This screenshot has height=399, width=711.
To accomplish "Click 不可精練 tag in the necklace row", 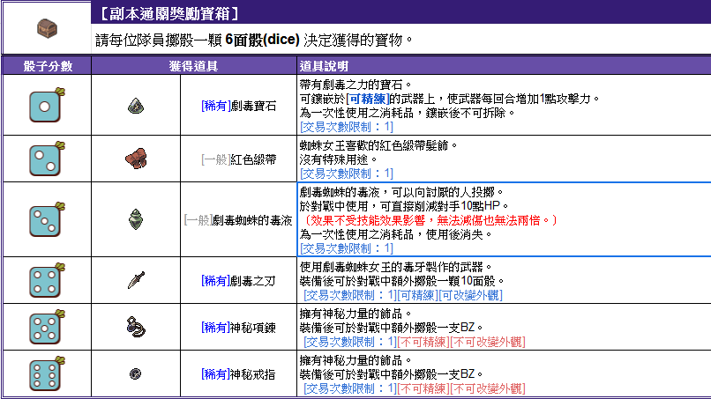I will (423, 342).
